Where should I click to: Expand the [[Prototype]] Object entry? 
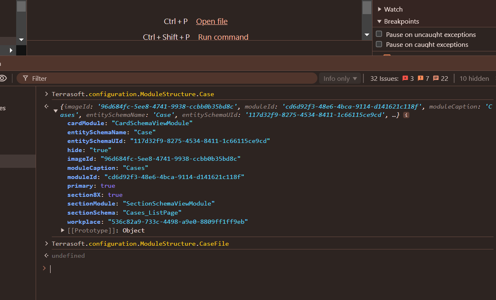click(x=63, y=230)
